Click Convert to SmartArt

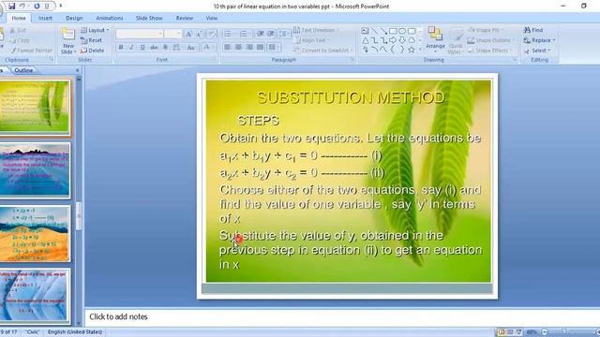point(323,51)
